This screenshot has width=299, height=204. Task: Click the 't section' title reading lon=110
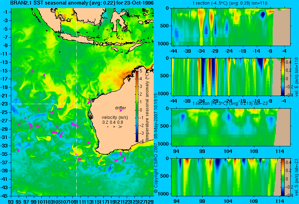pyautogui.click(x=231, y=3)
